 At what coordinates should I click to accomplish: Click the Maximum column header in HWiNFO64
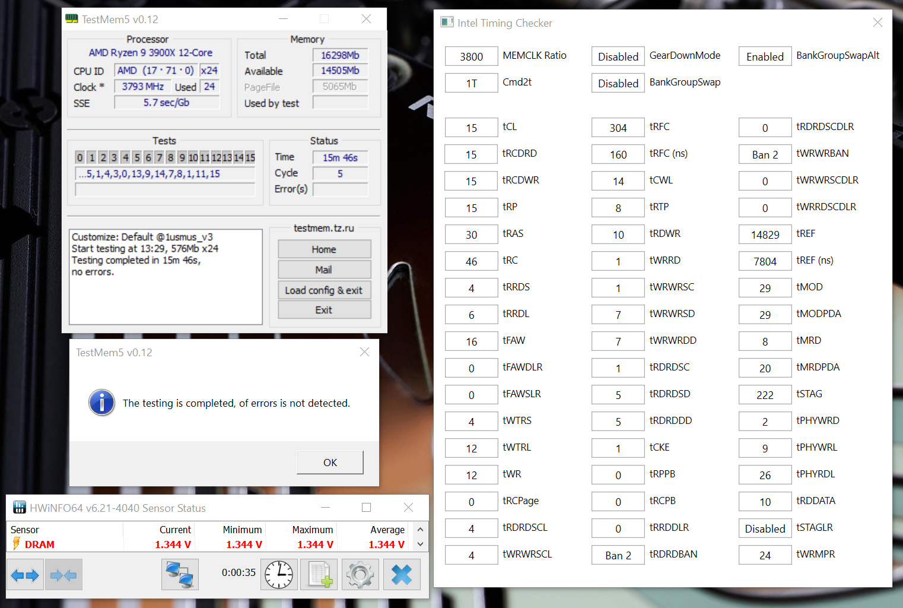(313, 530)
